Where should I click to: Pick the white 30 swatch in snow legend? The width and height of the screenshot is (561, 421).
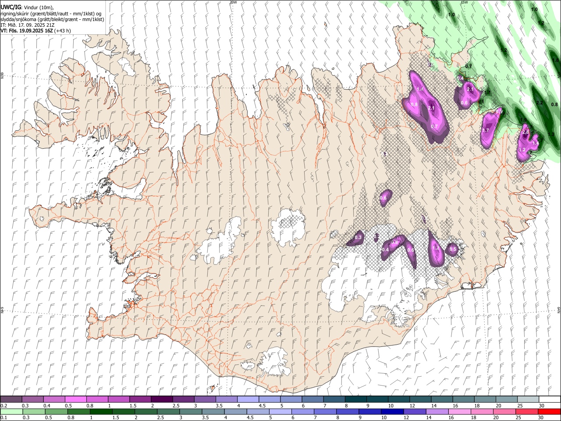click(x=550, y=399)
